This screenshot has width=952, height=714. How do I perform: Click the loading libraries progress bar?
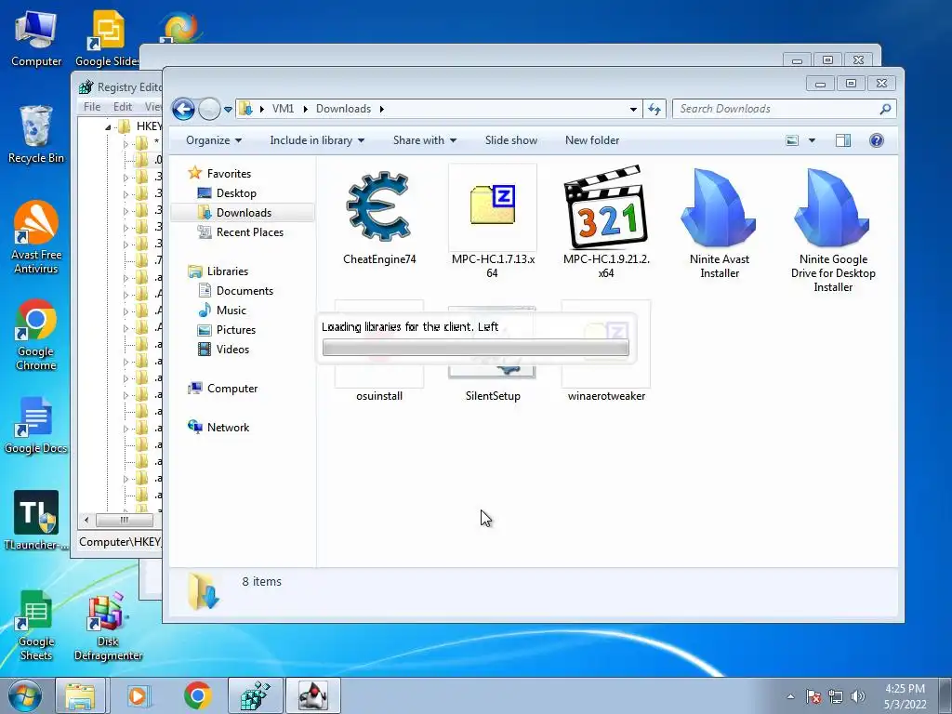coord(475,348)
